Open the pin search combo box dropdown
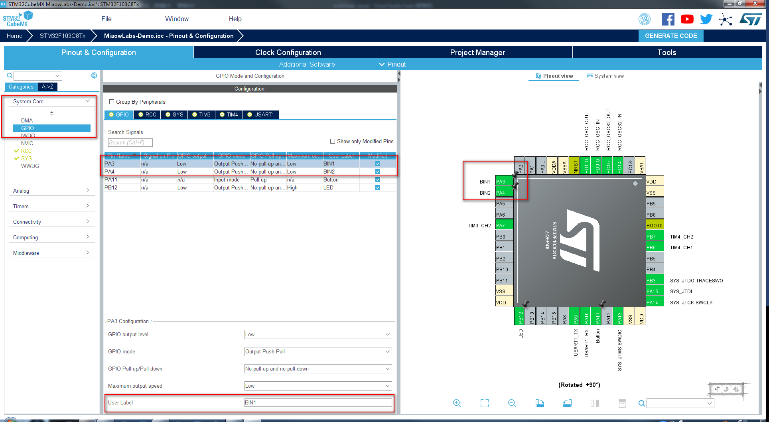 tap(710, 403)
